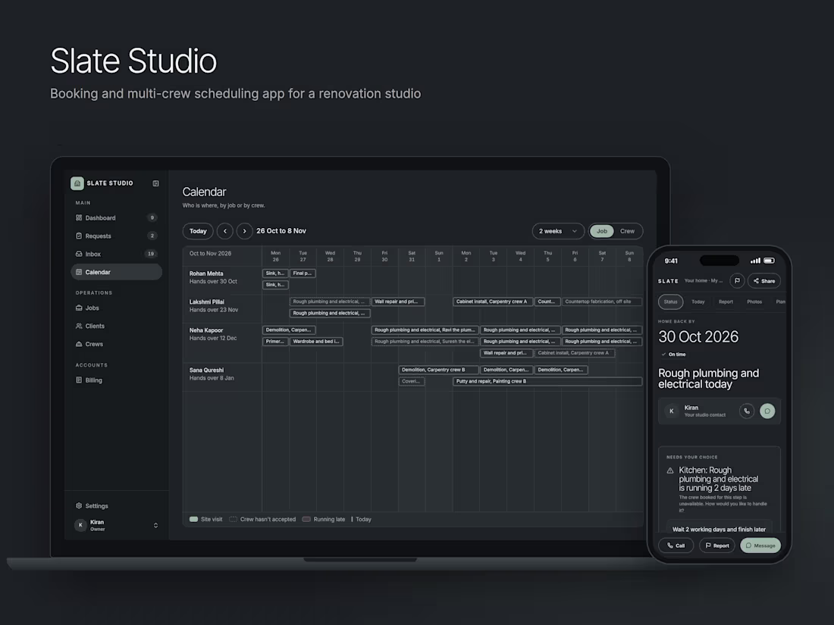Switch calendar view to Crew
Viewport: 834px width, 625px height.
point(627,231)
